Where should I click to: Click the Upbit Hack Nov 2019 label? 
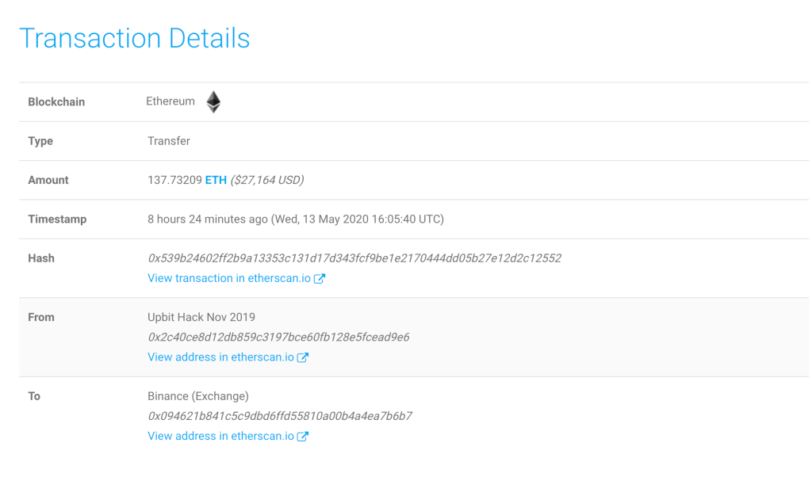tap(201, 317)
